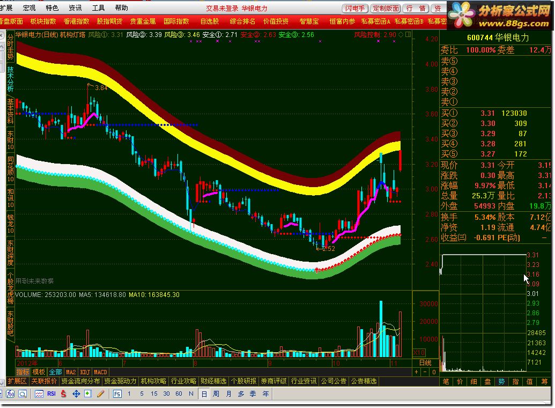Screen dimensions: 555x408
Task: Select the N custom period
Action: pos(191,394)
